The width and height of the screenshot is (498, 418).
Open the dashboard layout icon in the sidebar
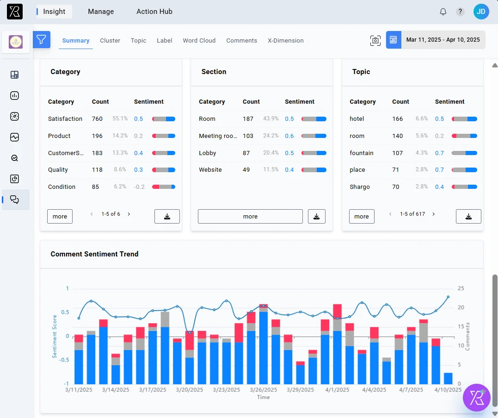[x=14, y=75]
